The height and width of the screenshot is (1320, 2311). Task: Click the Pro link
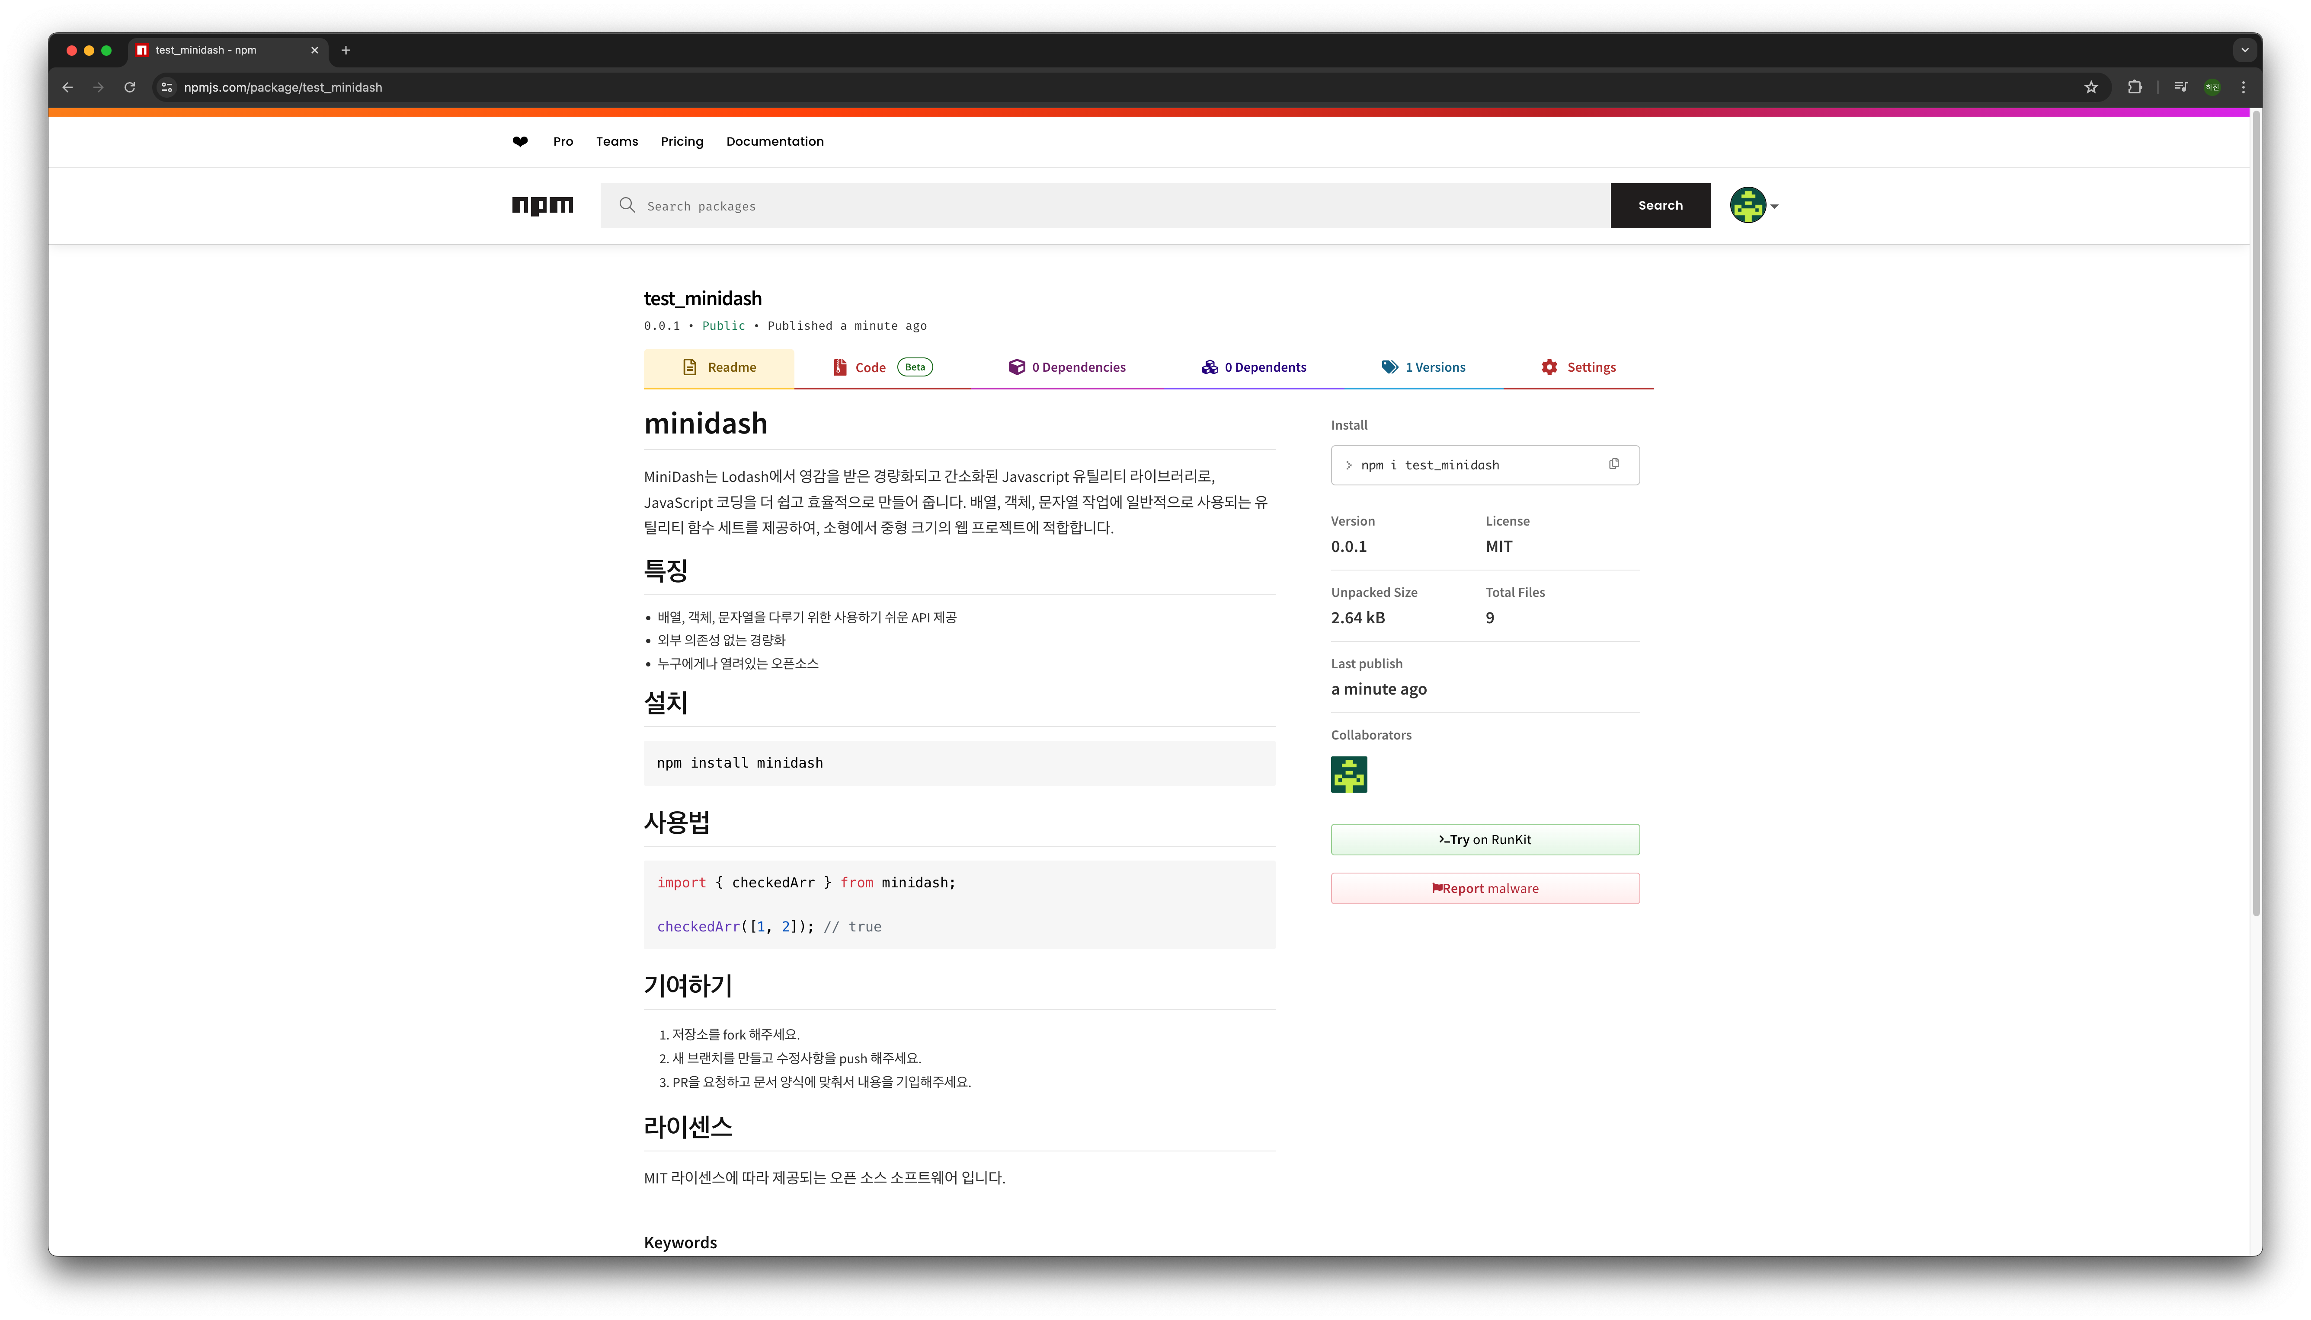(x=563, y=141)
